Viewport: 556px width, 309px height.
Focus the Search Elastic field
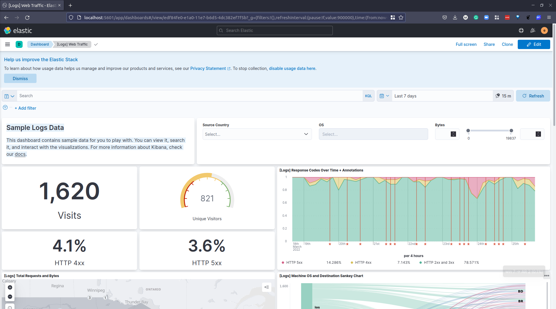(x=275, y=30)
